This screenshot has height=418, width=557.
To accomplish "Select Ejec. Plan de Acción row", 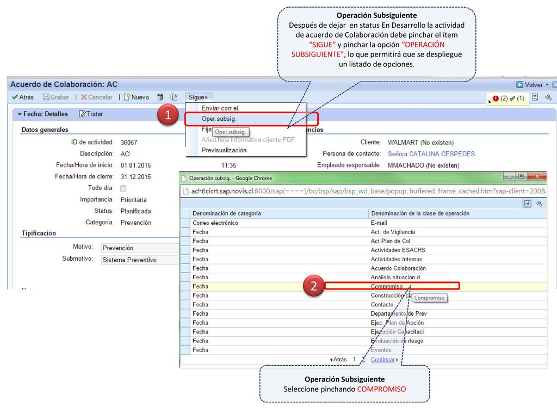I will pos(363,323).
